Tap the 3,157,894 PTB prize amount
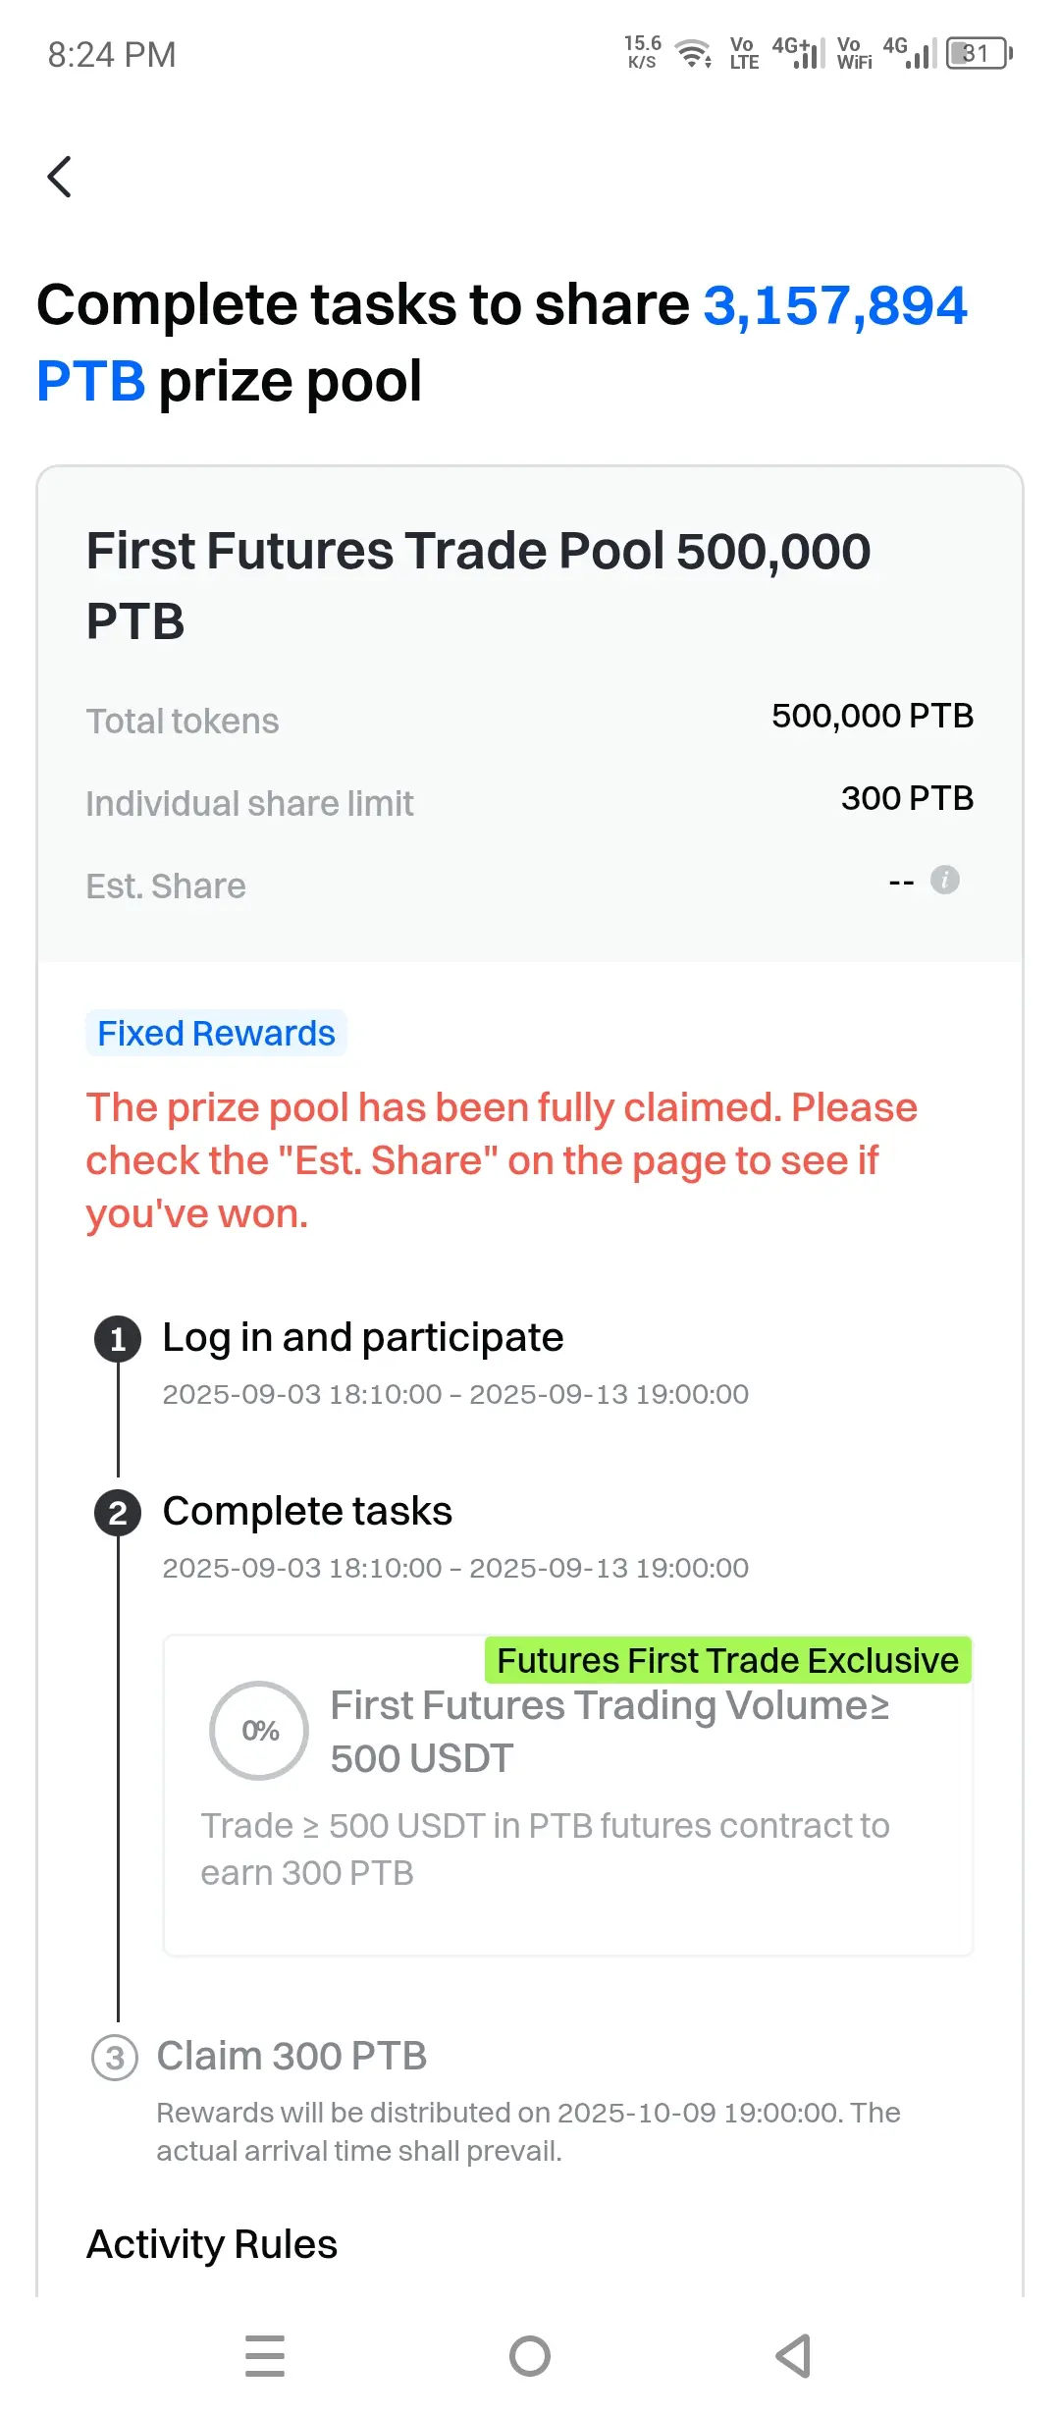Screen dimensions: 1060x2415 pos(502,342)
